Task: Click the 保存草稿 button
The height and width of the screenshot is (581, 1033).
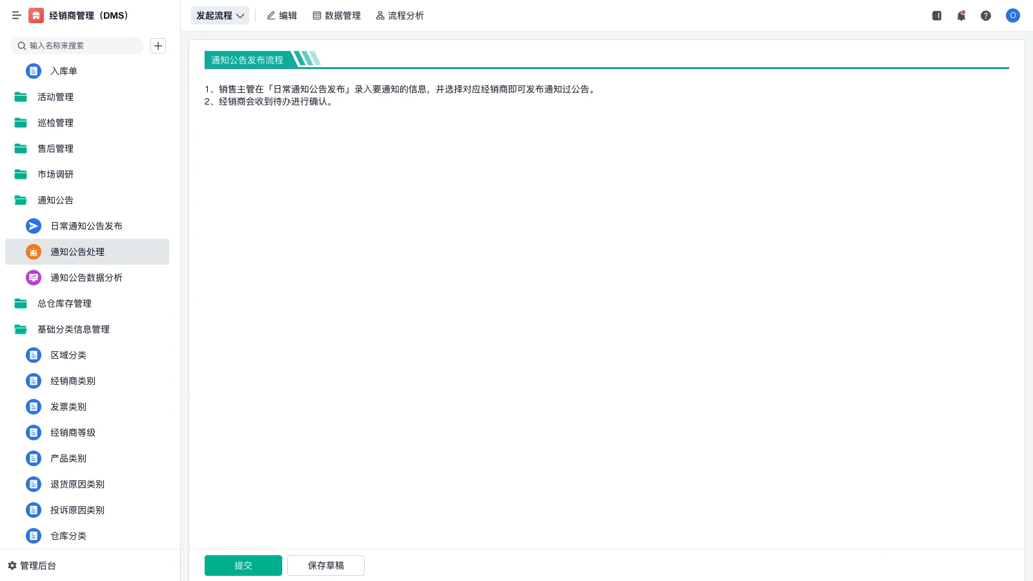Action: coord(326,565)
